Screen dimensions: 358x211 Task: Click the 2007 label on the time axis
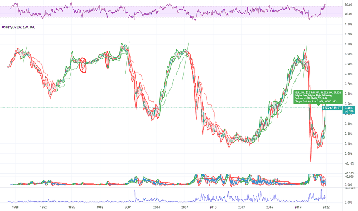click(185, 207)
